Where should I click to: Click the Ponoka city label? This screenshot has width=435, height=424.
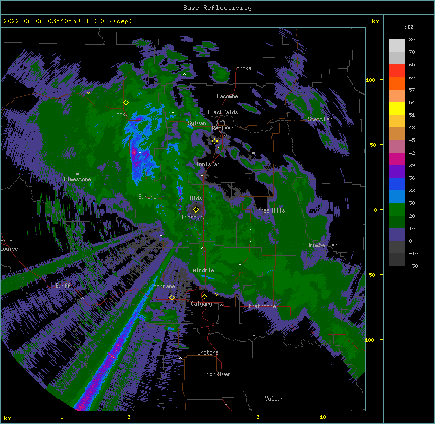242,68
